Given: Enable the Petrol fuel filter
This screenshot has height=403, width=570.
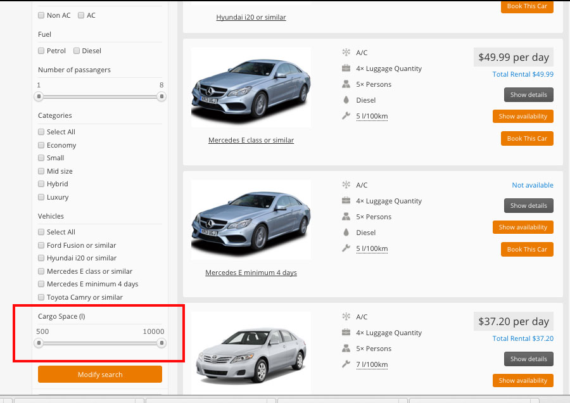Looking at the screenshot, I should tap(41, 51).
